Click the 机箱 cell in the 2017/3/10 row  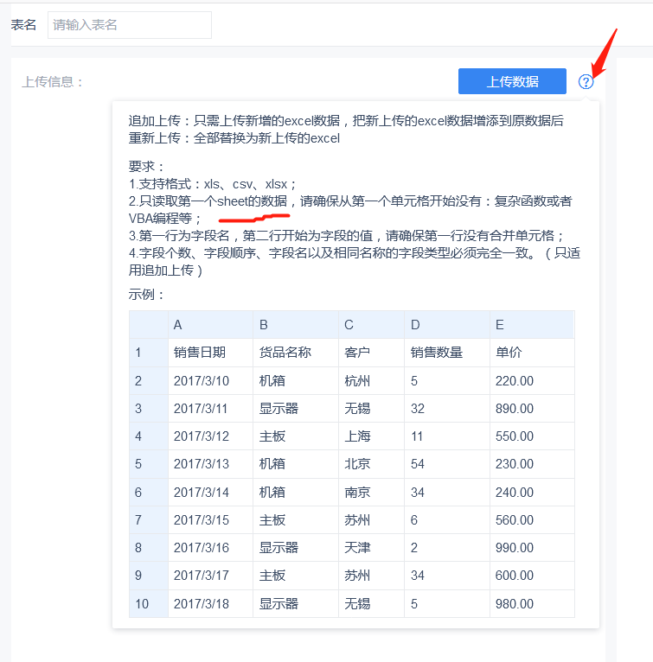(x=296, y=381)
